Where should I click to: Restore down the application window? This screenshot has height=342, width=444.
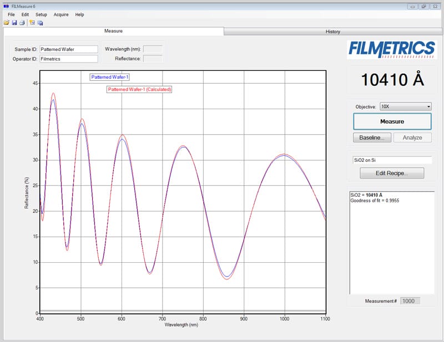424,6
